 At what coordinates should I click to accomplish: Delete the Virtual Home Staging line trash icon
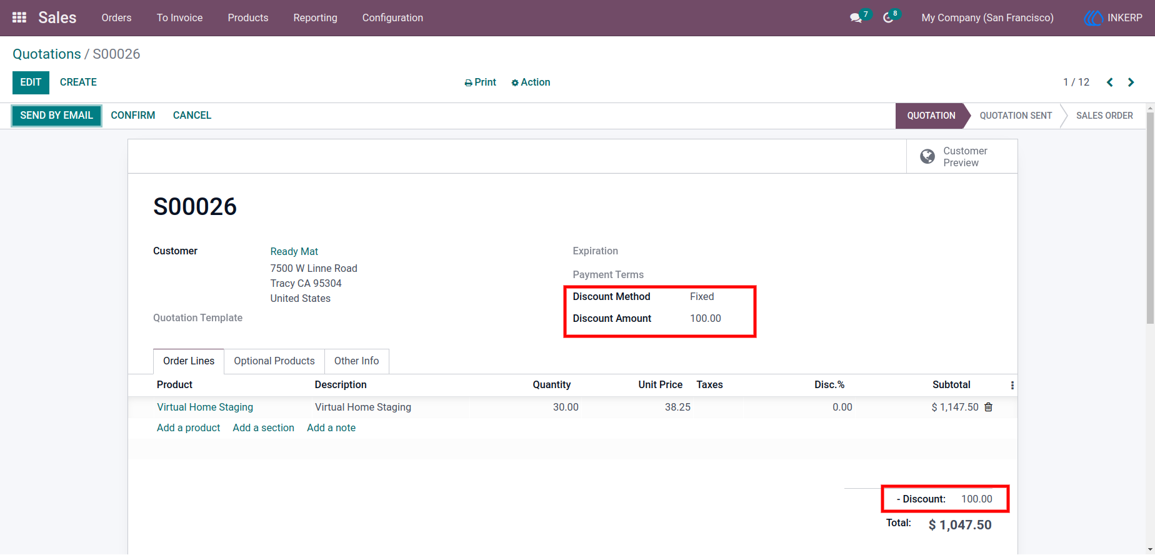(988, 407)
